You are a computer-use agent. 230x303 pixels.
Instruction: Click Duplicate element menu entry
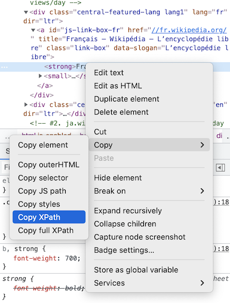click(149, 99)
